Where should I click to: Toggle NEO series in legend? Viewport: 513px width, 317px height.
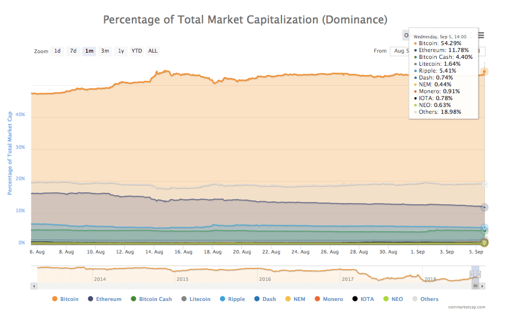pos(393,299)
